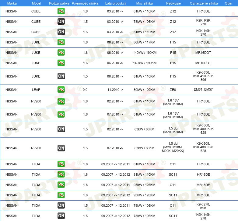Select SC11 body code in TIIDA 1.6 row
Viewport: 238px width, 221px height.
pos(173,174)
